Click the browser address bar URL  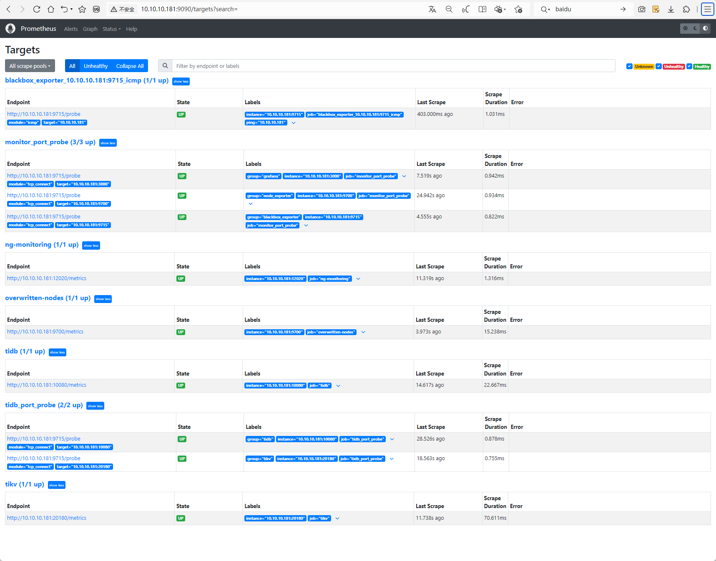[189, 9]
